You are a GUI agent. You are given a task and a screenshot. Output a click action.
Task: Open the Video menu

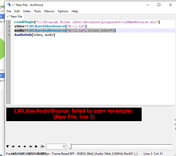click(27, 11)
